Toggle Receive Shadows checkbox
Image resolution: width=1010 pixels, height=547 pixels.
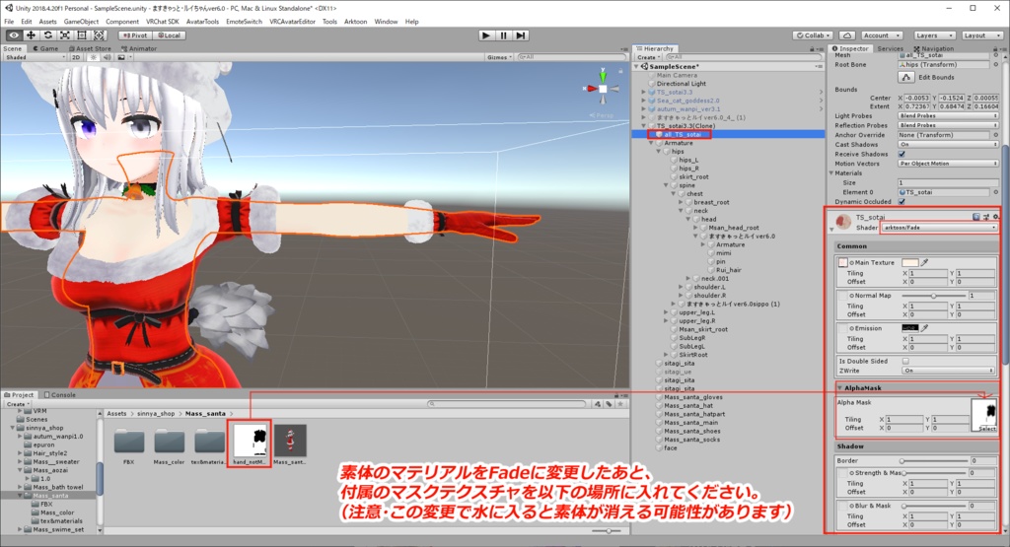click(902, 155)
